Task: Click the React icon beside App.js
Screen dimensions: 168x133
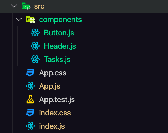Action: coord(30,86)
